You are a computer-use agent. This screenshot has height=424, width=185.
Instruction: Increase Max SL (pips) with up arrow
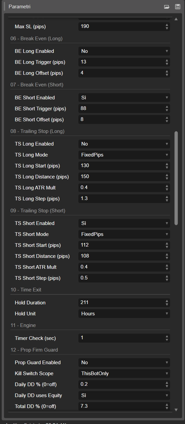pyautogui.click(x=167, y=25)
